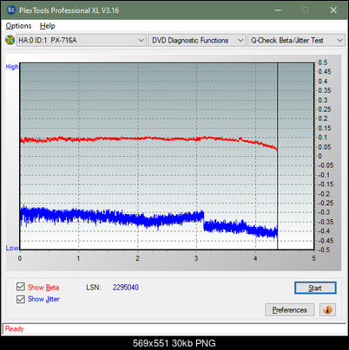Click the x-axis label 3
The height and width of the screenshot is (350, 349).
196,258
